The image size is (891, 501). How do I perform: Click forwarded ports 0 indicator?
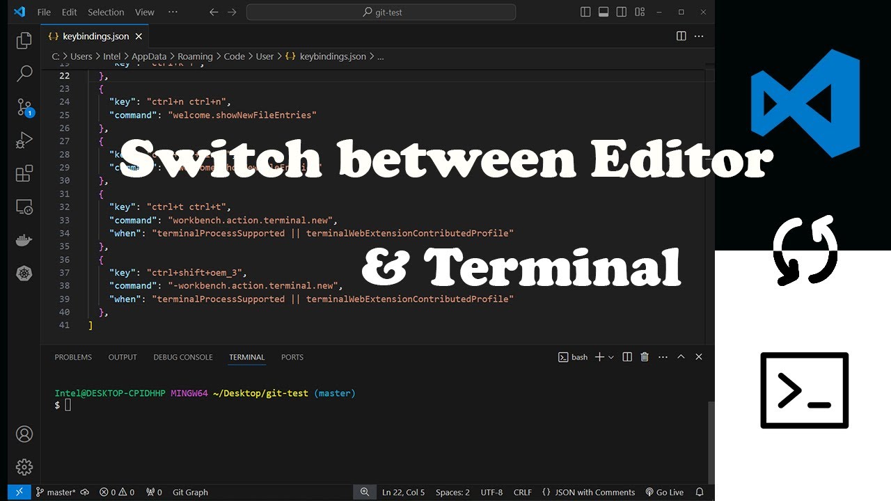(x=154, y=492)
